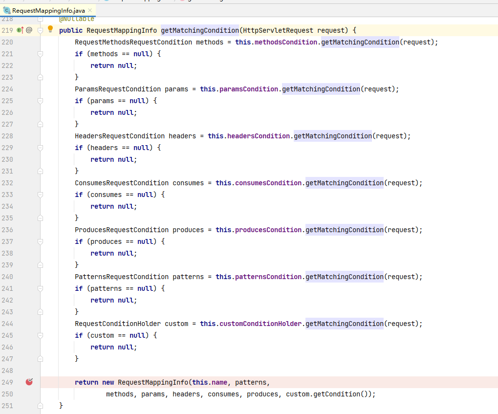The height and width of the screenshot is (414, 498).
Task: Click 'new RequestMappingInfo' constructor call on line 249
Action: click(x=145, y=383)
